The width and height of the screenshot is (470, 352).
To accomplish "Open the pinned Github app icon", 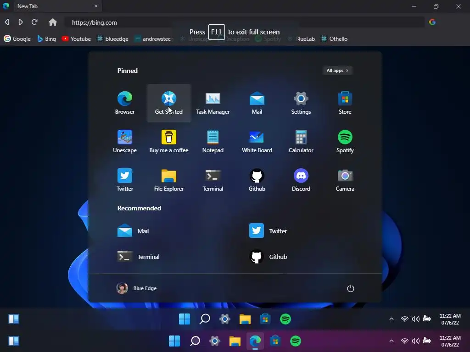I will (x=257, y=180).
